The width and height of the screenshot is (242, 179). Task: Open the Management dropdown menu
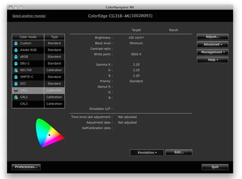(213, 52)
